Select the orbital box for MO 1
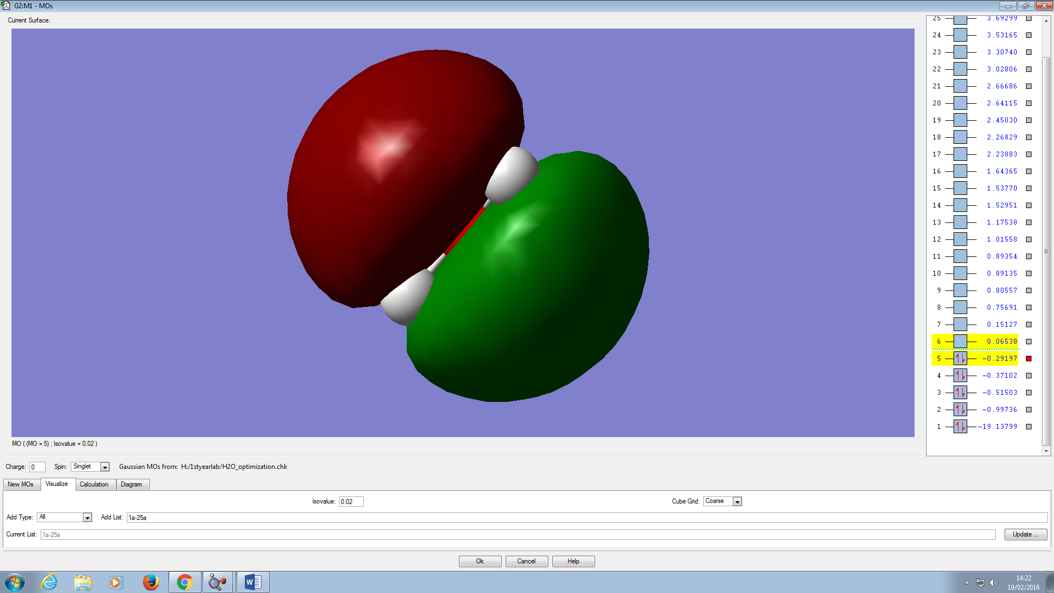This screenshot has width=1054, height=593. click(960, 427)
